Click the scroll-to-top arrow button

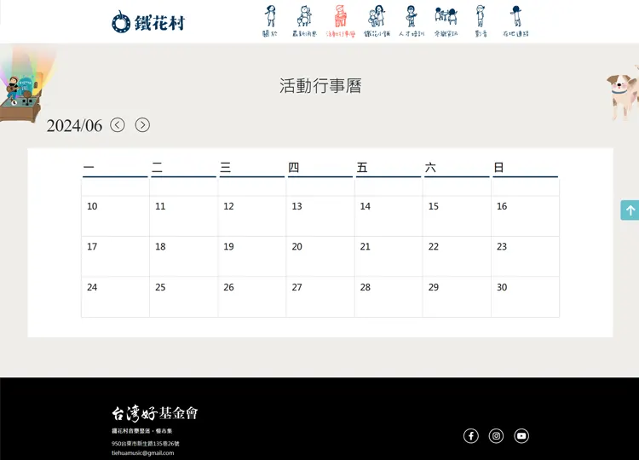[630, 210]
